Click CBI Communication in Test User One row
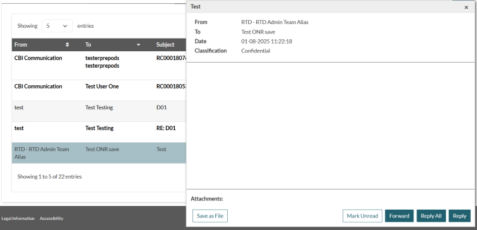Viewport: 477px width, 230px height. 38,87
